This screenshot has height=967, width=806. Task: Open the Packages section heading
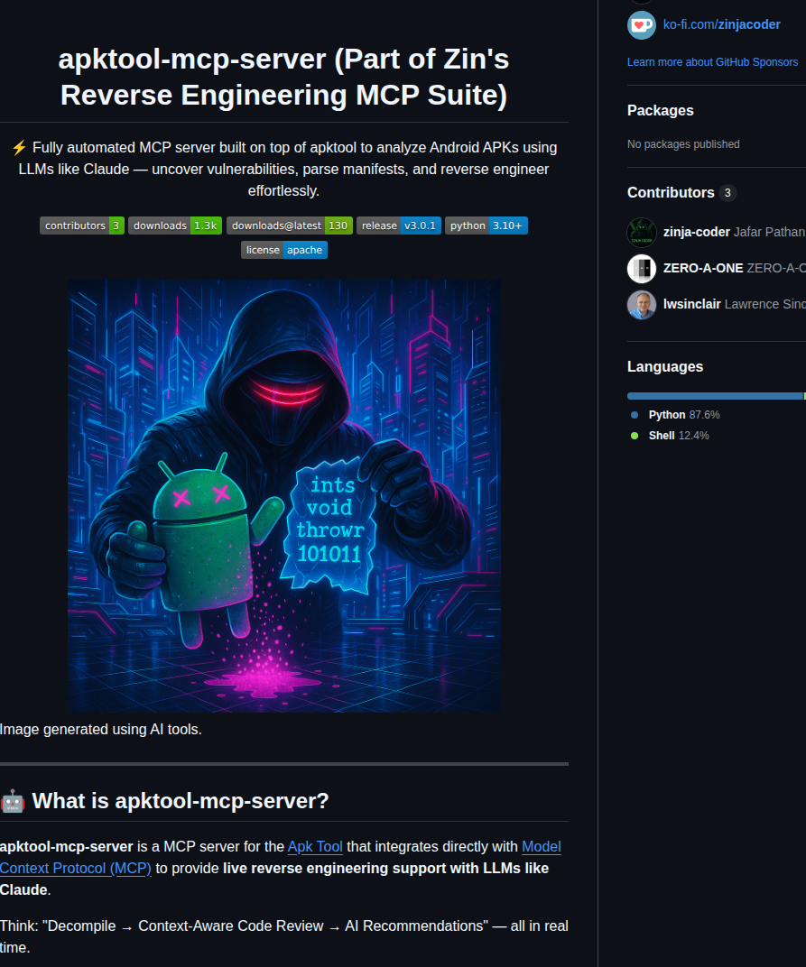point(661,110)
